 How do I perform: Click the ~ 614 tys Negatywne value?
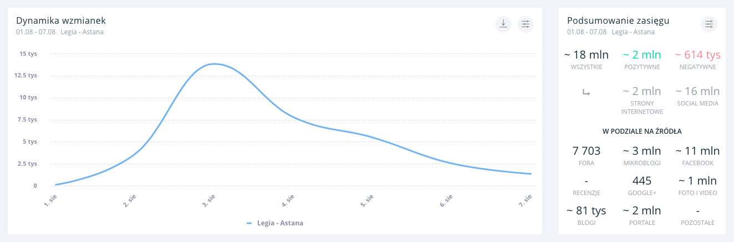click(x=697, y=55)
